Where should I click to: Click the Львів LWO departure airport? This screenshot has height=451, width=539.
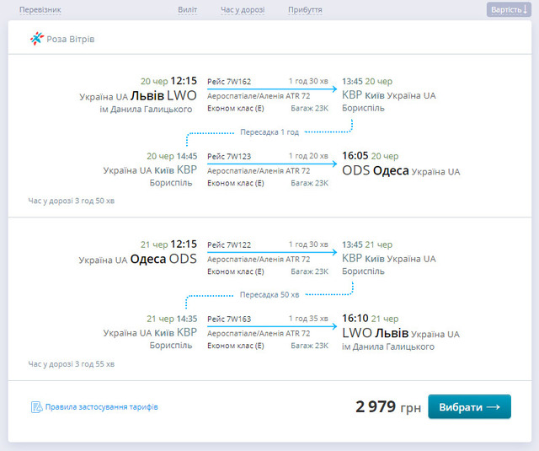163,95
